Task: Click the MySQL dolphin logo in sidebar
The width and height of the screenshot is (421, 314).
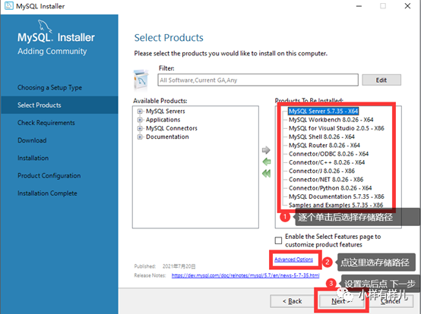Action: pos(45,27)
